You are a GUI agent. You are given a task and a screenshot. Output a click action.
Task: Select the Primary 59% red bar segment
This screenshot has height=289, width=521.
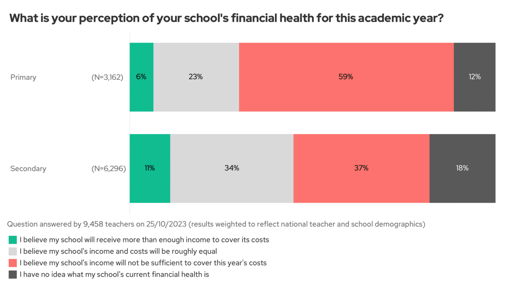(346, 77)
